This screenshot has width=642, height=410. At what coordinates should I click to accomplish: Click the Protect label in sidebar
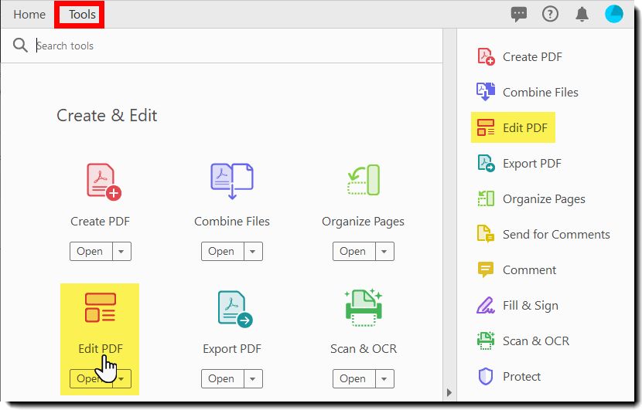point(521,377)
